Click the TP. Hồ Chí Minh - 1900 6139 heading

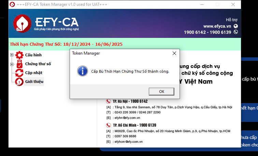click(x=134, y=125)
